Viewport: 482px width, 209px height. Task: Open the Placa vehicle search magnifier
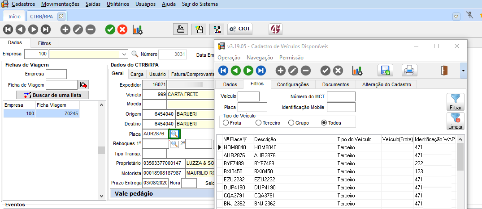pos(174,134)
